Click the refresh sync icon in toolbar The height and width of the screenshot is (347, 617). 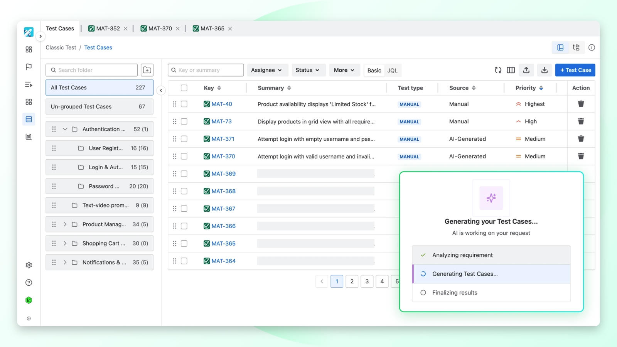(x=498, y=70)
